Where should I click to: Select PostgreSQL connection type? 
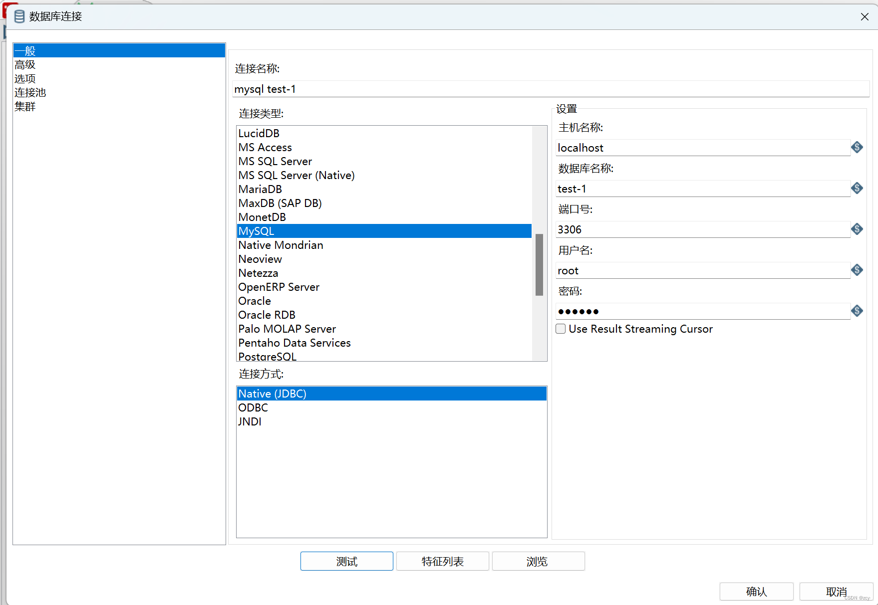point(384,356)
